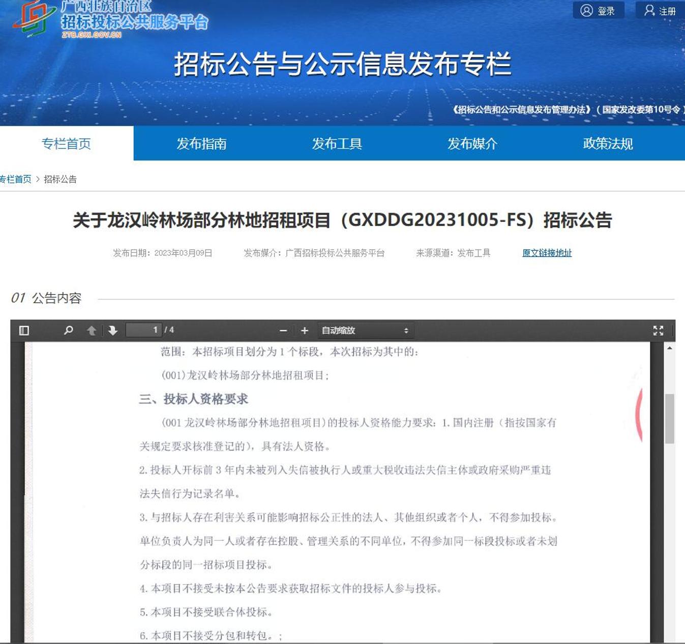The width and height of the screenshot is (685, 644).
Task: Click 专栏首页 in the breadcrumb
Action: 15,179
